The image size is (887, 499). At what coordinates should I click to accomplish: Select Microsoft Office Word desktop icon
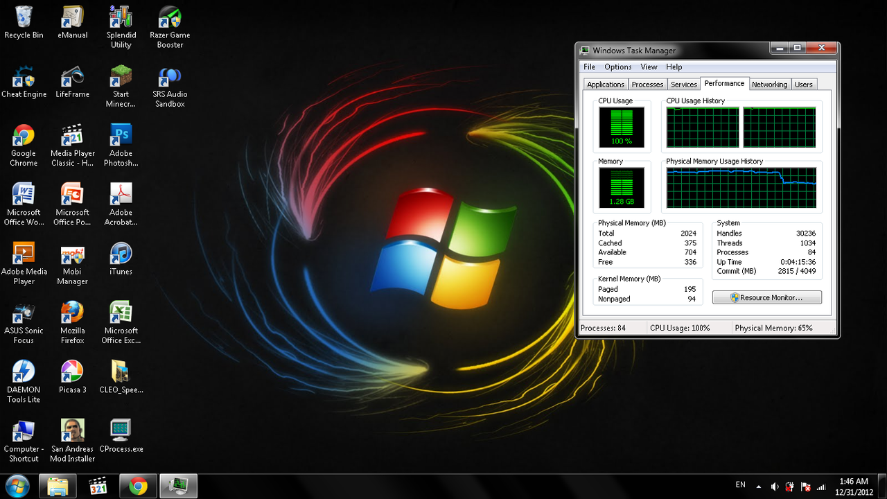(24, 204)
